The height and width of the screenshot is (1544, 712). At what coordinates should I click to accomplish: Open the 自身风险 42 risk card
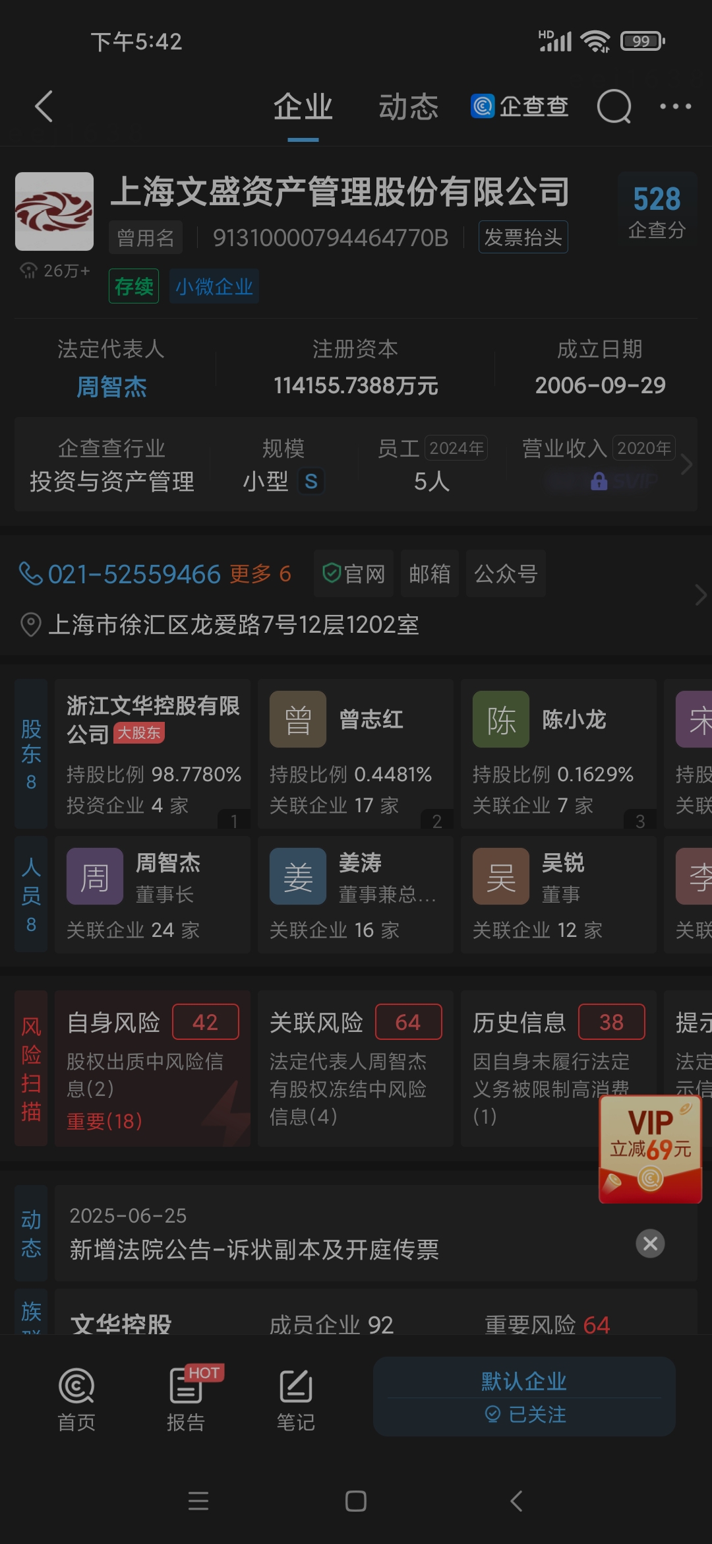(x=152, y=1068)
